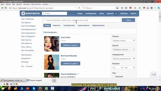Expand the toolbar overflow dropdown arrow

(155, 8)
